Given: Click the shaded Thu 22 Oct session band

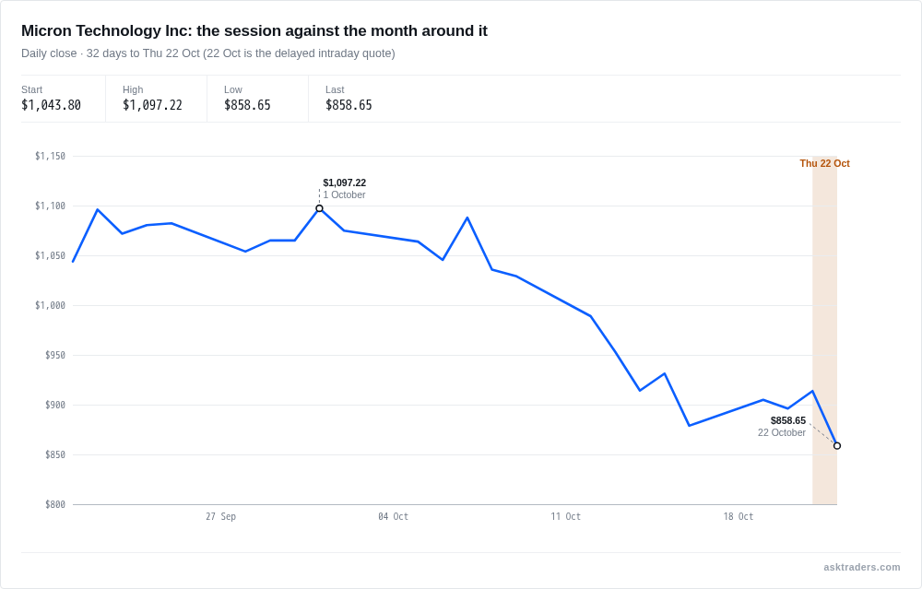Looking at the screenshot, I should click(824, 330).
